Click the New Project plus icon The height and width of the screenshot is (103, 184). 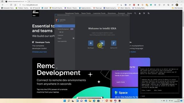[x=91, y=43]
